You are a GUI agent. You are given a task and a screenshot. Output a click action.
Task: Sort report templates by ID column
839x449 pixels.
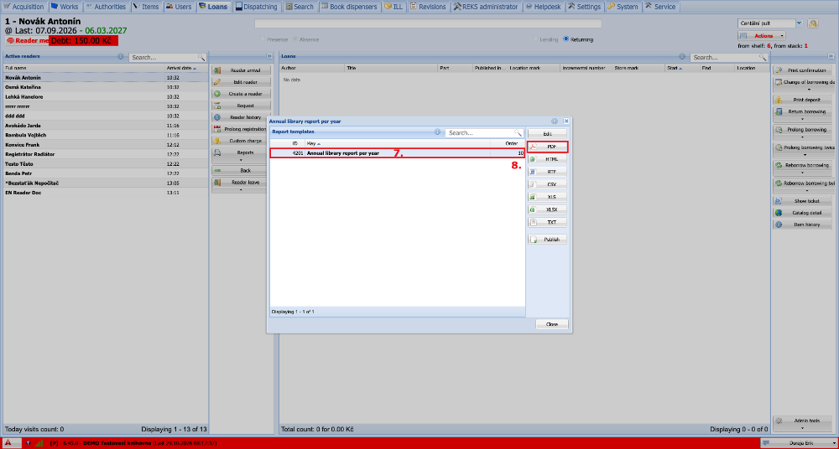click(x=287, y=144)
